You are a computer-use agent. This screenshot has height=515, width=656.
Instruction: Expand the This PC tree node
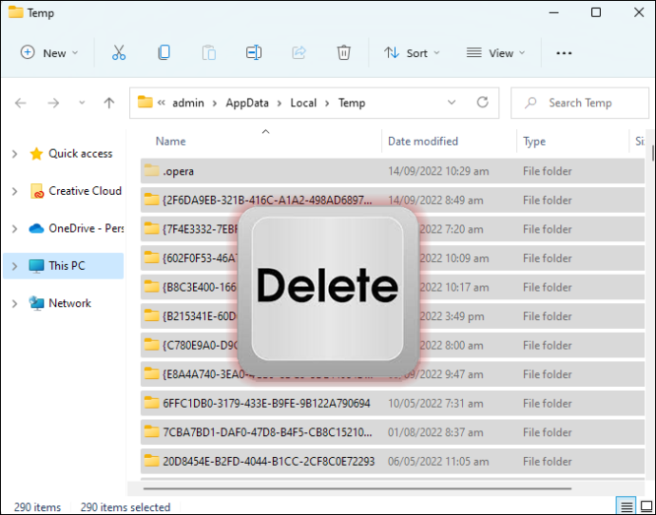(14, 266)
